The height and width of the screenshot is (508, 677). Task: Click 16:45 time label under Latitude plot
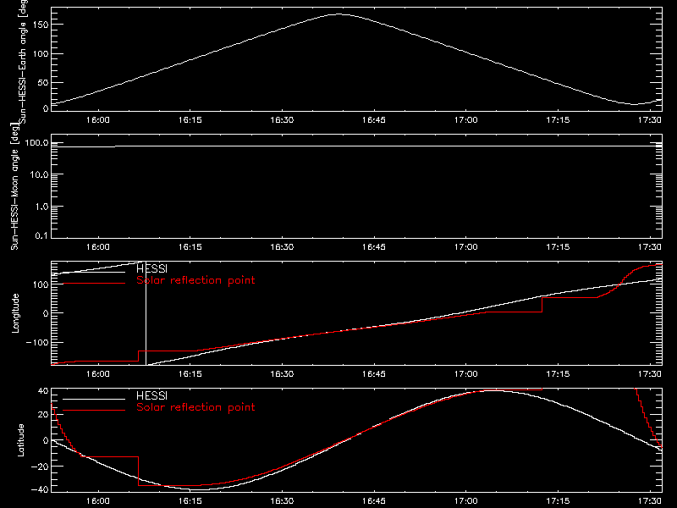(x=374, y=501)
